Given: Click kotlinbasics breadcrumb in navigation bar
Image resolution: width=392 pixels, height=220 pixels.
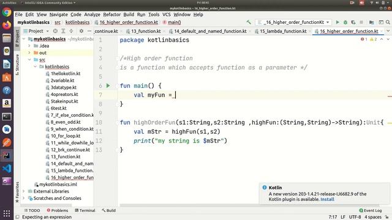Looking at the screenshot, I should [78, 22].
